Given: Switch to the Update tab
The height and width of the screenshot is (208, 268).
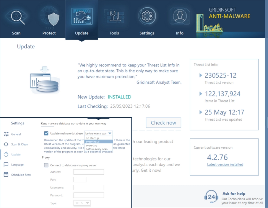Looking at the screenshot, I should (82, 21).
